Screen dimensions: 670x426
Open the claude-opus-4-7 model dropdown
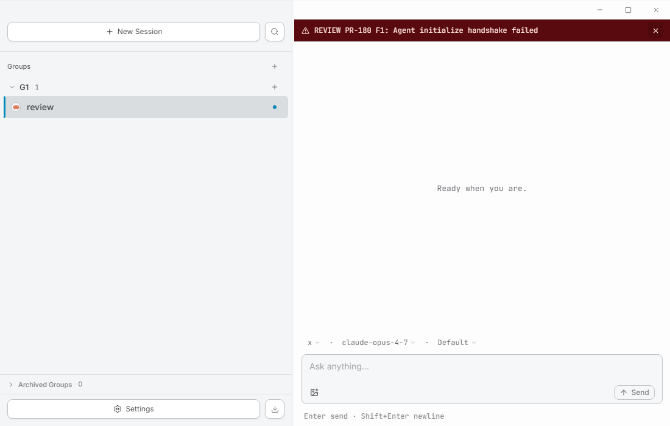coord(378,343)
